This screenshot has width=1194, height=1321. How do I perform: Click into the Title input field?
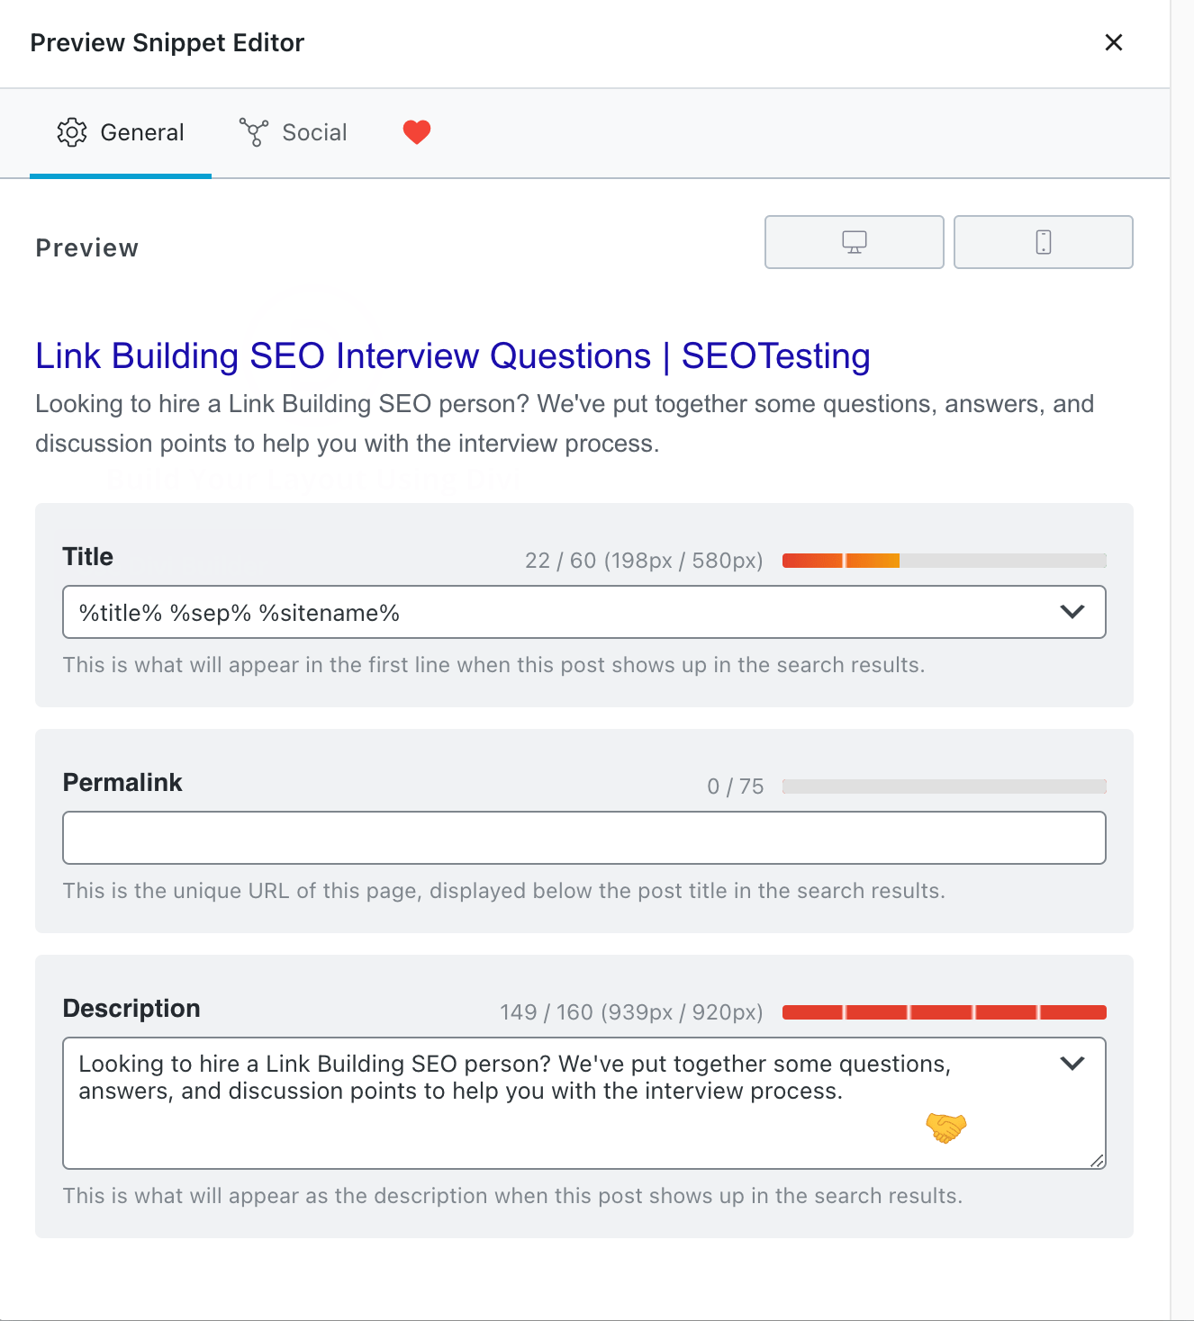pos(558,613)
